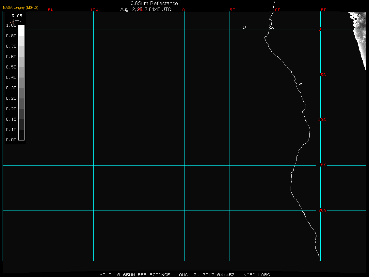This screenshot has height=277, width=369.
Task: Click the 0.65UM REFLECTANCE footer text
Action: (144, 275)
